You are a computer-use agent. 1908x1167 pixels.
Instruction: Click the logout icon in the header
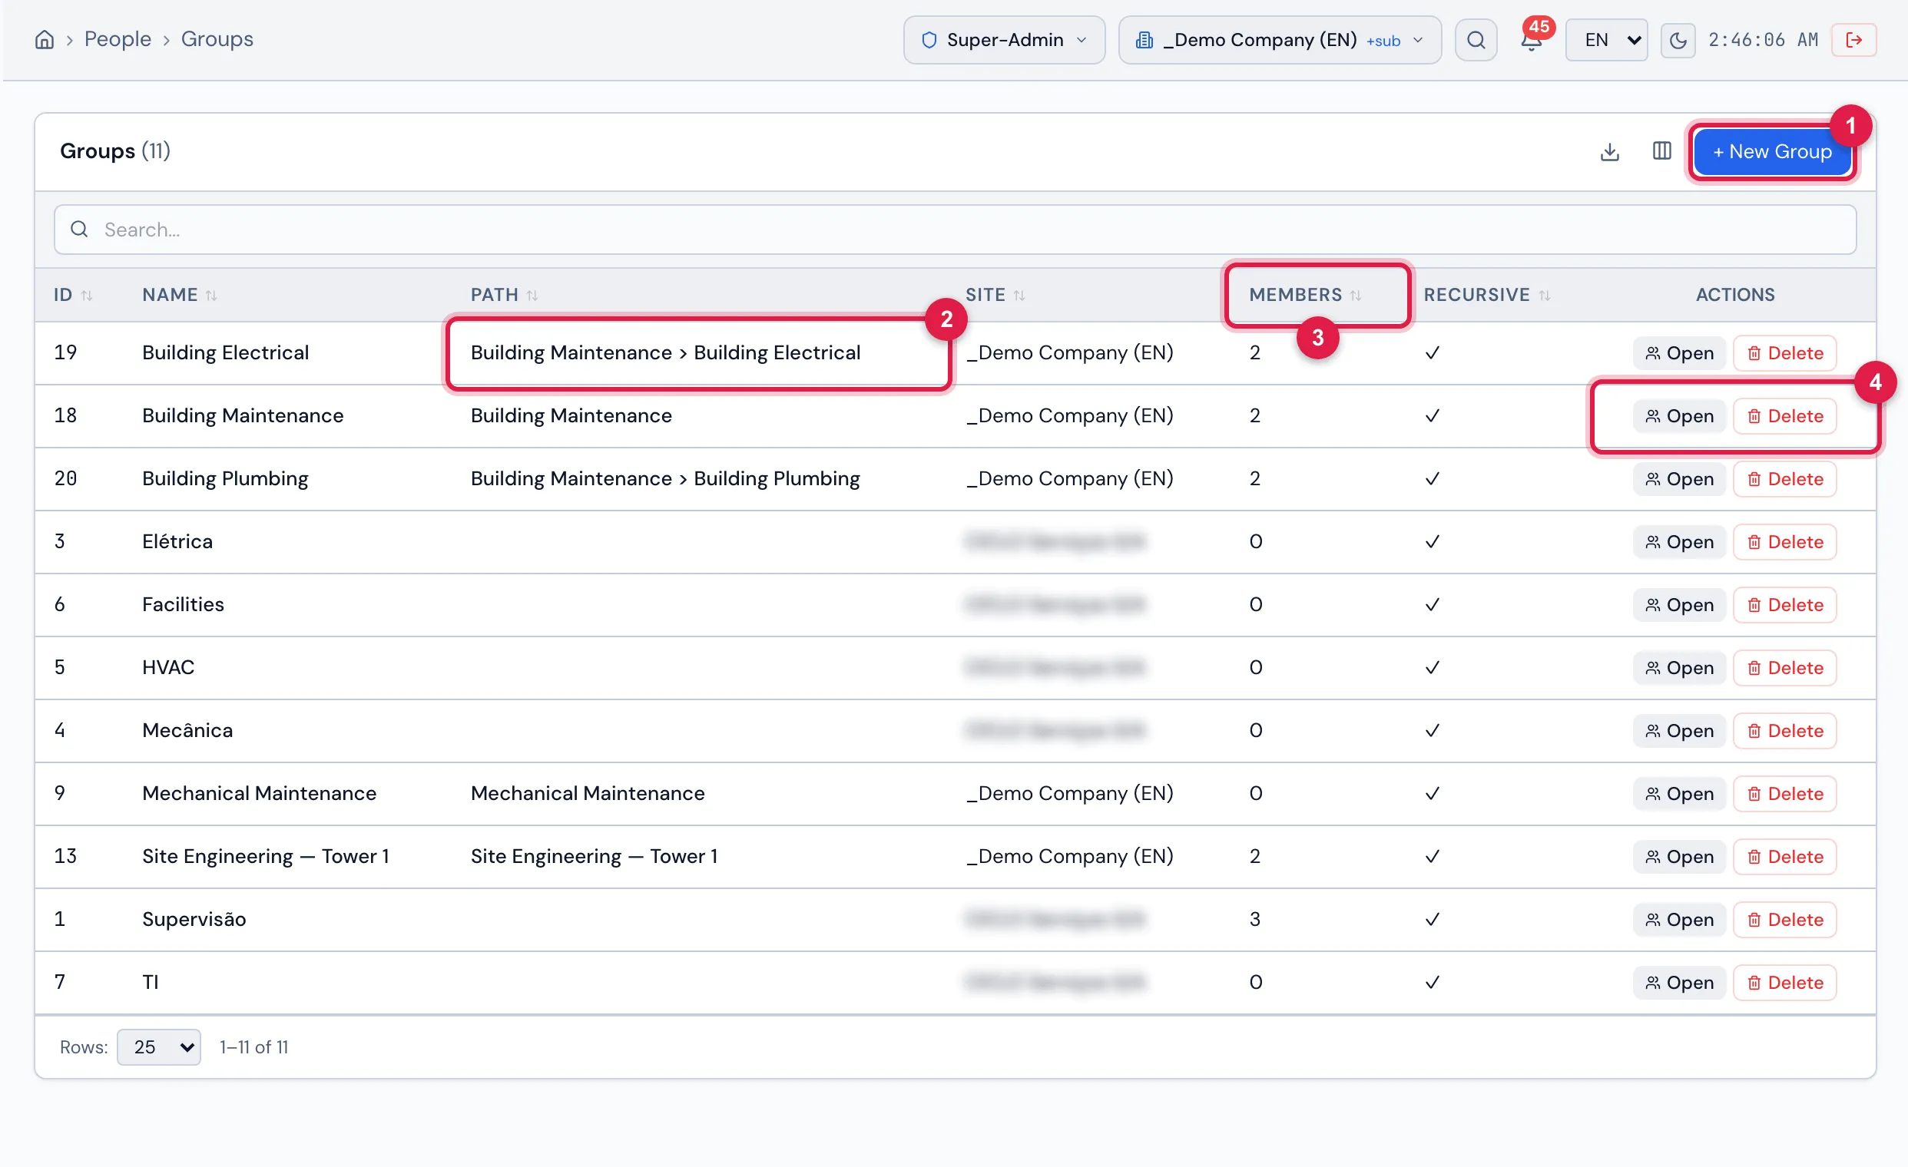(x=1853, y=39)
